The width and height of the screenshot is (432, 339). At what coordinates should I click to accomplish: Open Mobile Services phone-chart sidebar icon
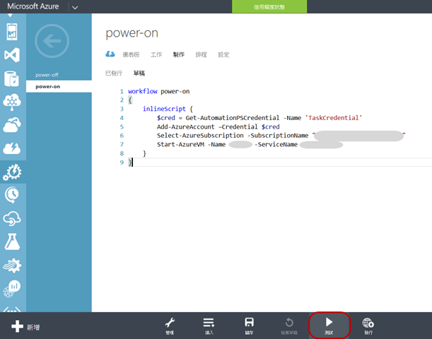(12, 32)
